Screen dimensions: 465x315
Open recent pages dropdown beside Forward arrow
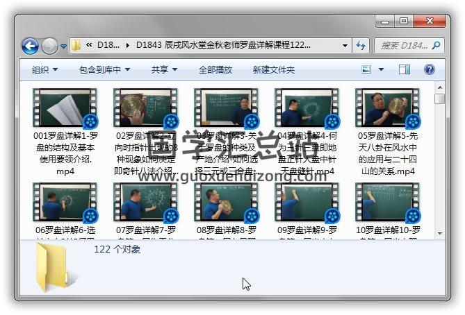click(63, 46)
